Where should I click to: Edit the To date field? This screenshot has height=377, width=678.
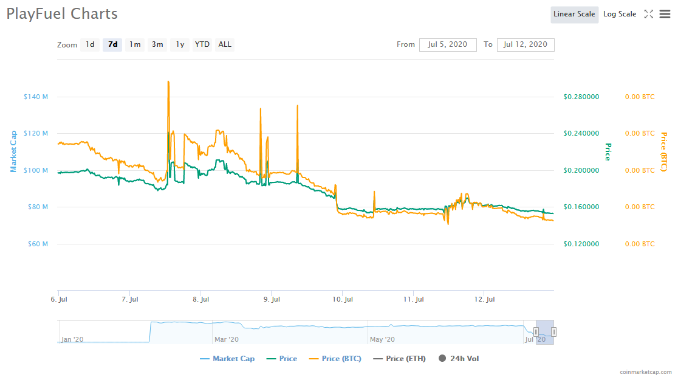pos(526,44)
